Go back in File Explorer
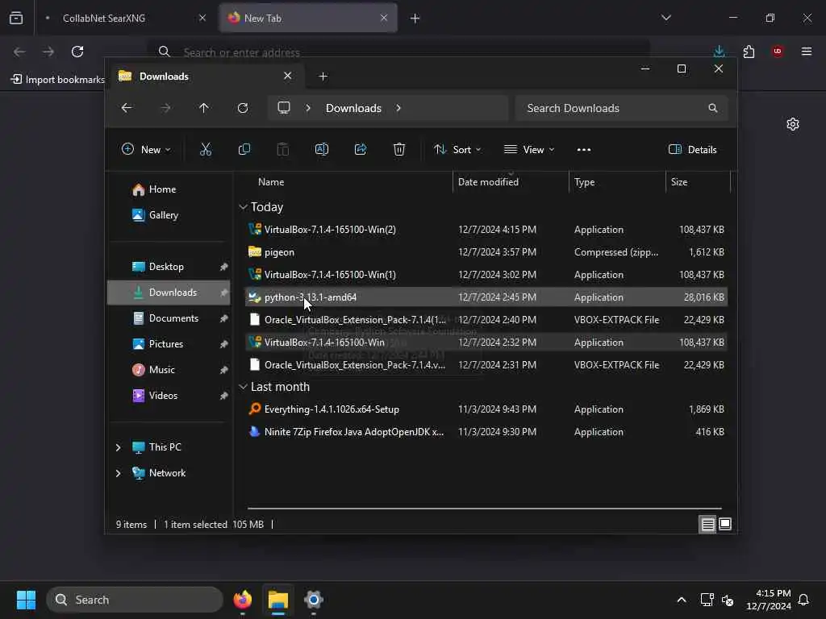Image resolution: width=826 pixels, height=619 pixels. tap(127, 108)
